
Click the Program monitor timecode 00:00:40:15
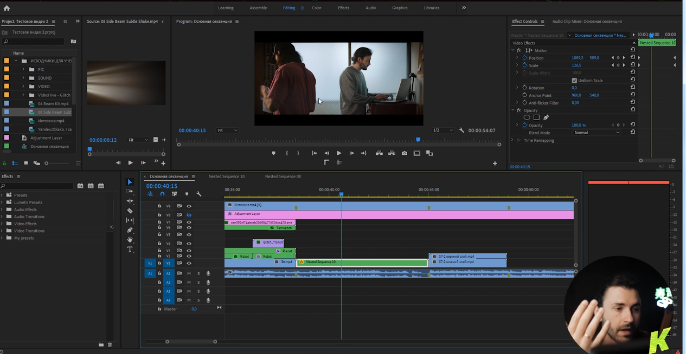tap(192, 130)
